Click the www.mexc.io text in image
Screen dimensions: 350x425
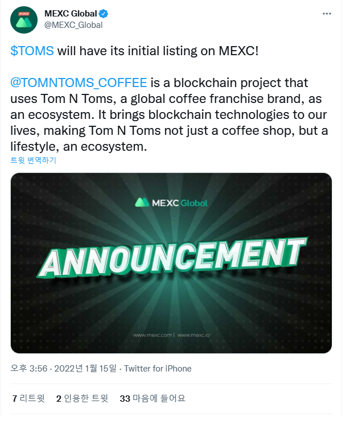[x=193, y=335]
